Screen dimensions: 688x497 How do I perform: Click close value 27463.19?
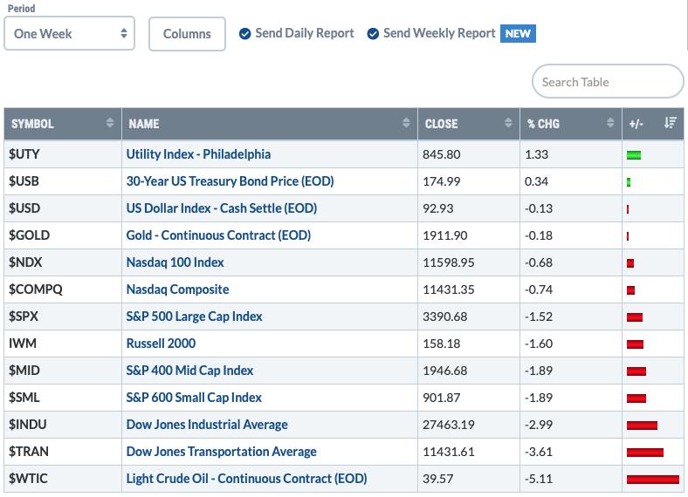449,425
